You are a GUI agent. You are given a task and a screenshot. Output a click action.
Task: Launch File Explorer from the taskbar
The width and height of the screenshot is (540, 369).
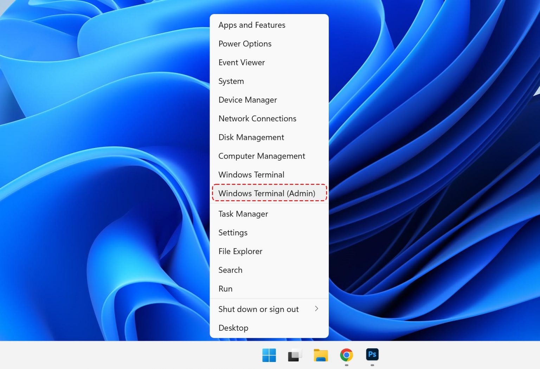tap(320, 355)
